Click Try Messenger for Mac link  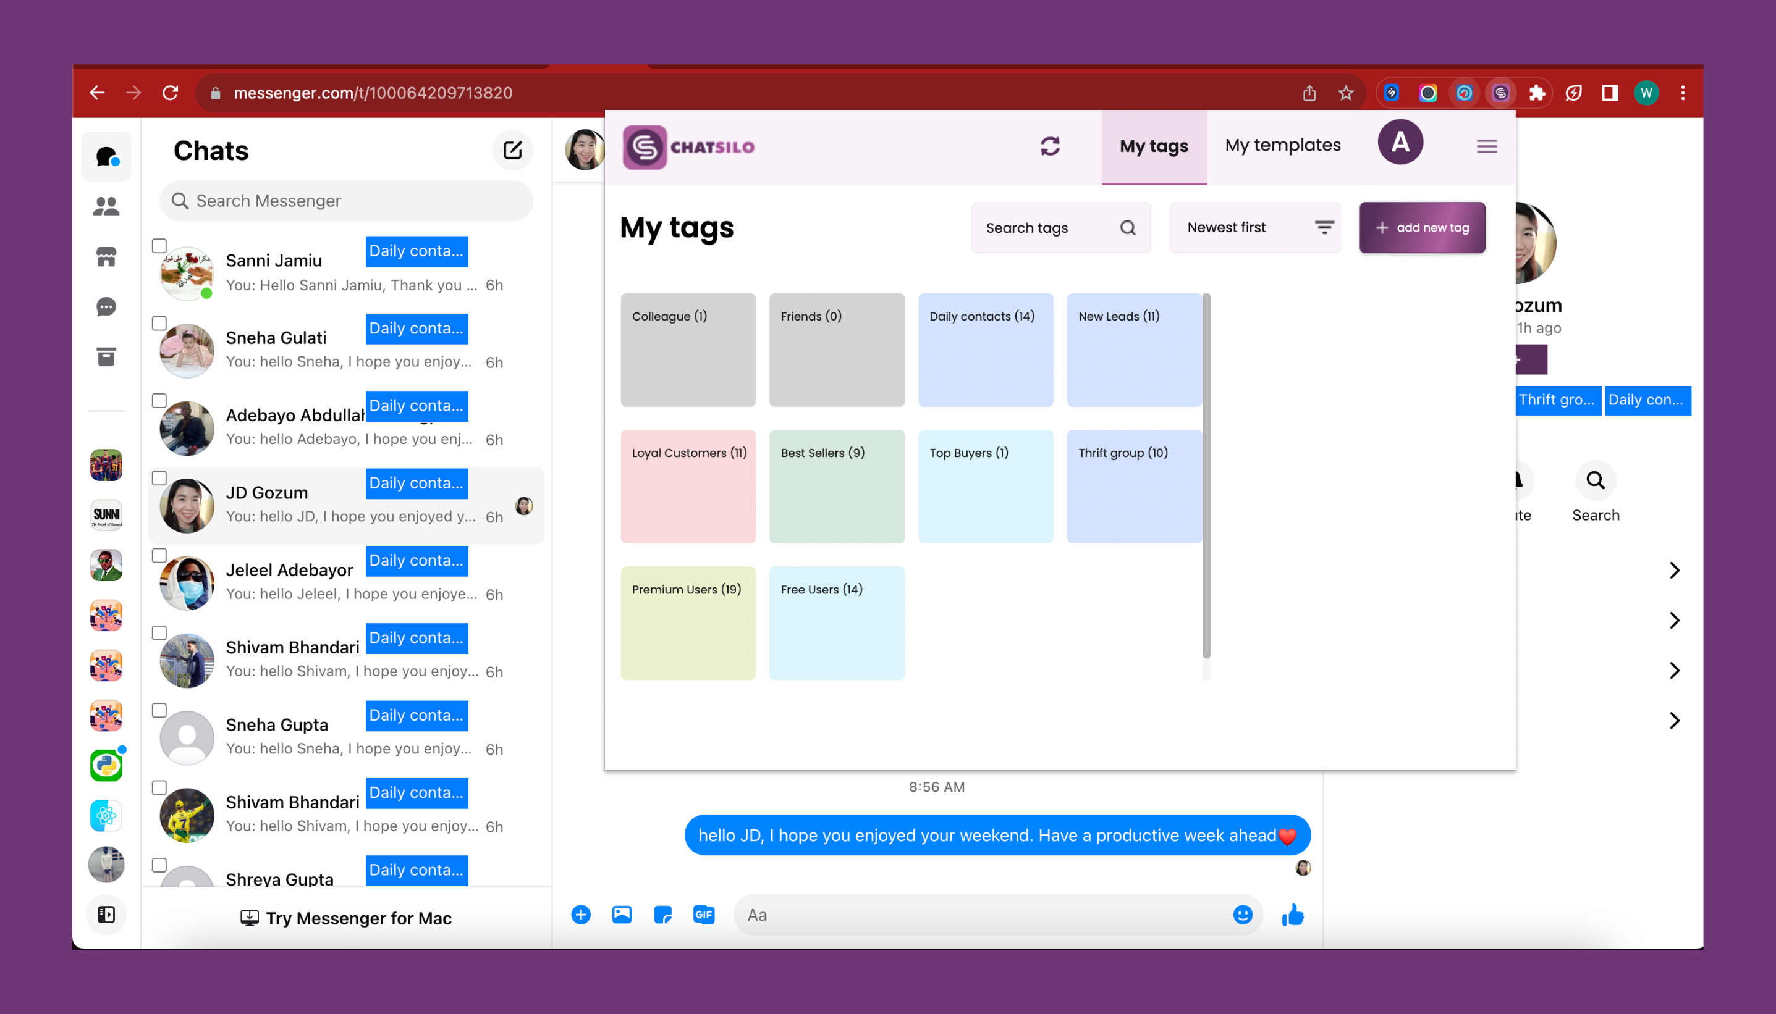(x=346, y=918)
